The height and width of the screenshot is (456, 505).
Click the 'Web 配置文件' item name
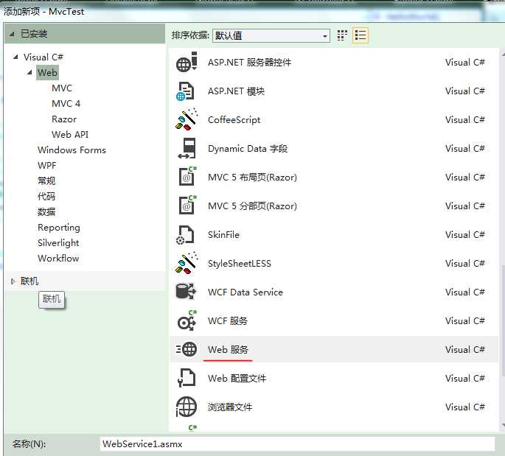coord(237,378)
